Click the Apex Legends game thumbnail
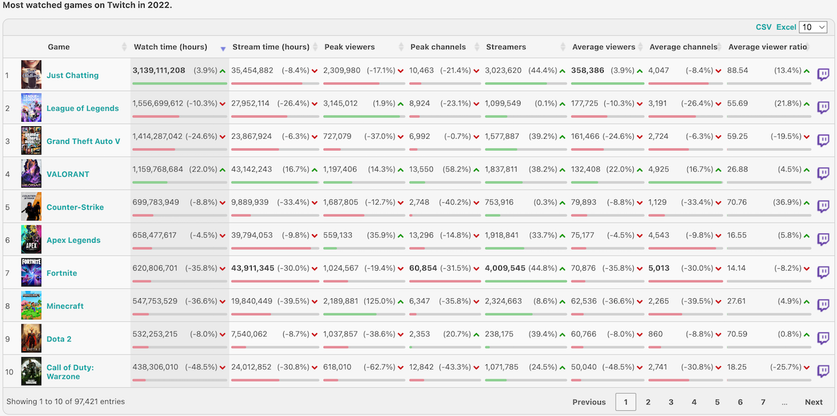The height and width of the screenshot is (416, 837). pos(31,239)
